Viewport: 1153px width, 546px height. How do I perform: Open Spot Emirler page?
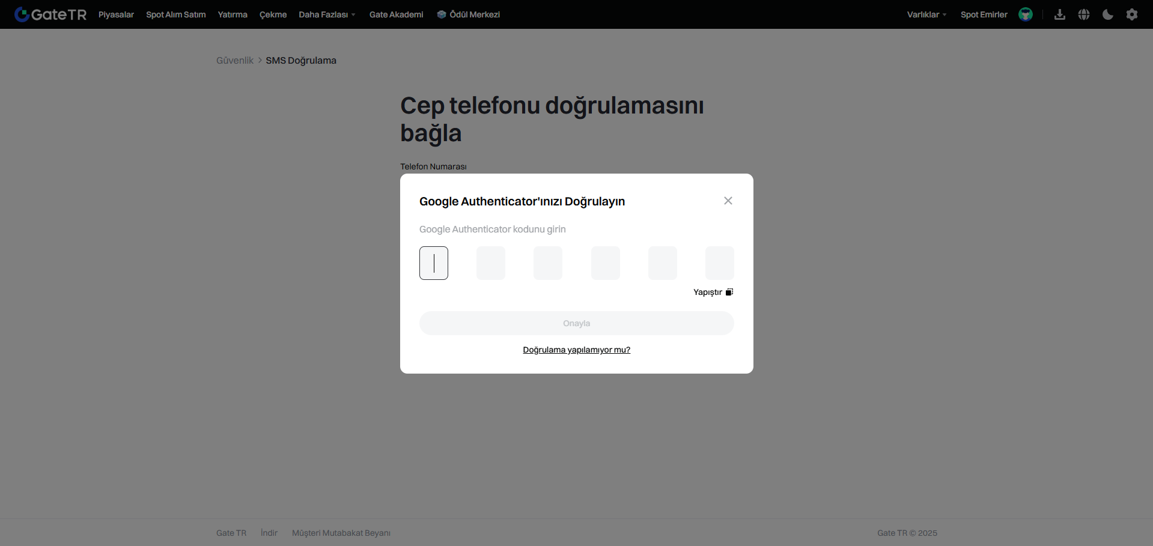984,14
